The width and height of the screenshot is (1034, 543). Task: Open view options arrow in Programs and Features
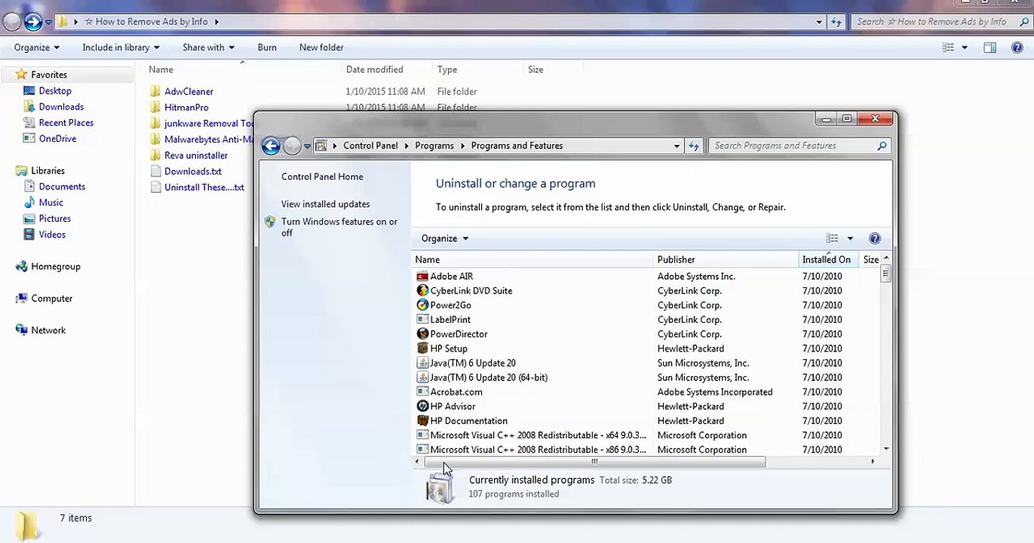(850, 238)
